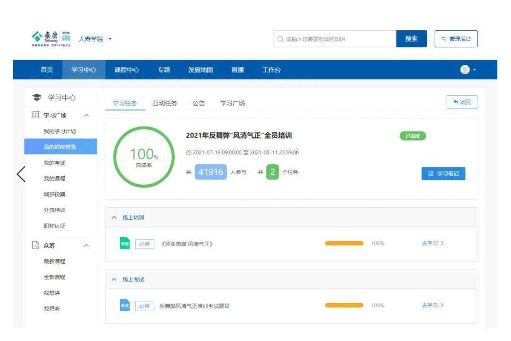Viewport: 511px width, 341px height.
Task: Click the graduation cap learning center icon
Action: (x=36, y=98)
